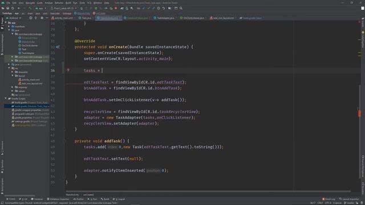Click the red Stop button icon
The height and width of the screenshot is (205, 365).
click(x=116, y=8)
